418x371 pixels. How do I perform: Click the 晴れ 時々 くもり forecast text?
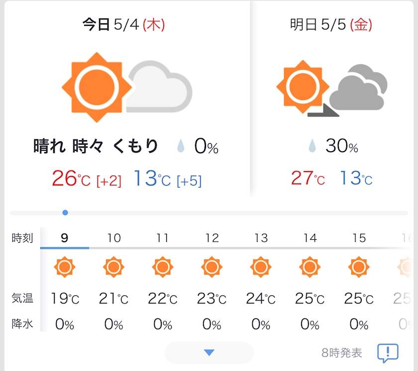tap(96, 146)
